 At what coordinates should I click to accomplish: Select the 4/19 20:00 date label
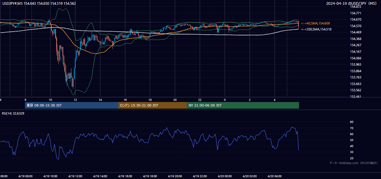tap(175, 176)
